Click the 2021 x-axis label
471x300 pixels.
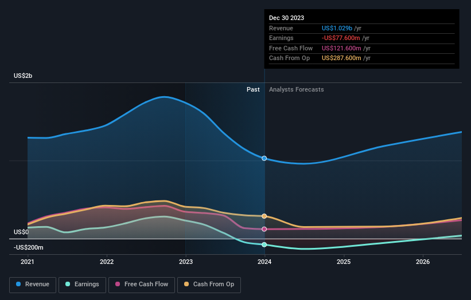[x=28, y=262]
